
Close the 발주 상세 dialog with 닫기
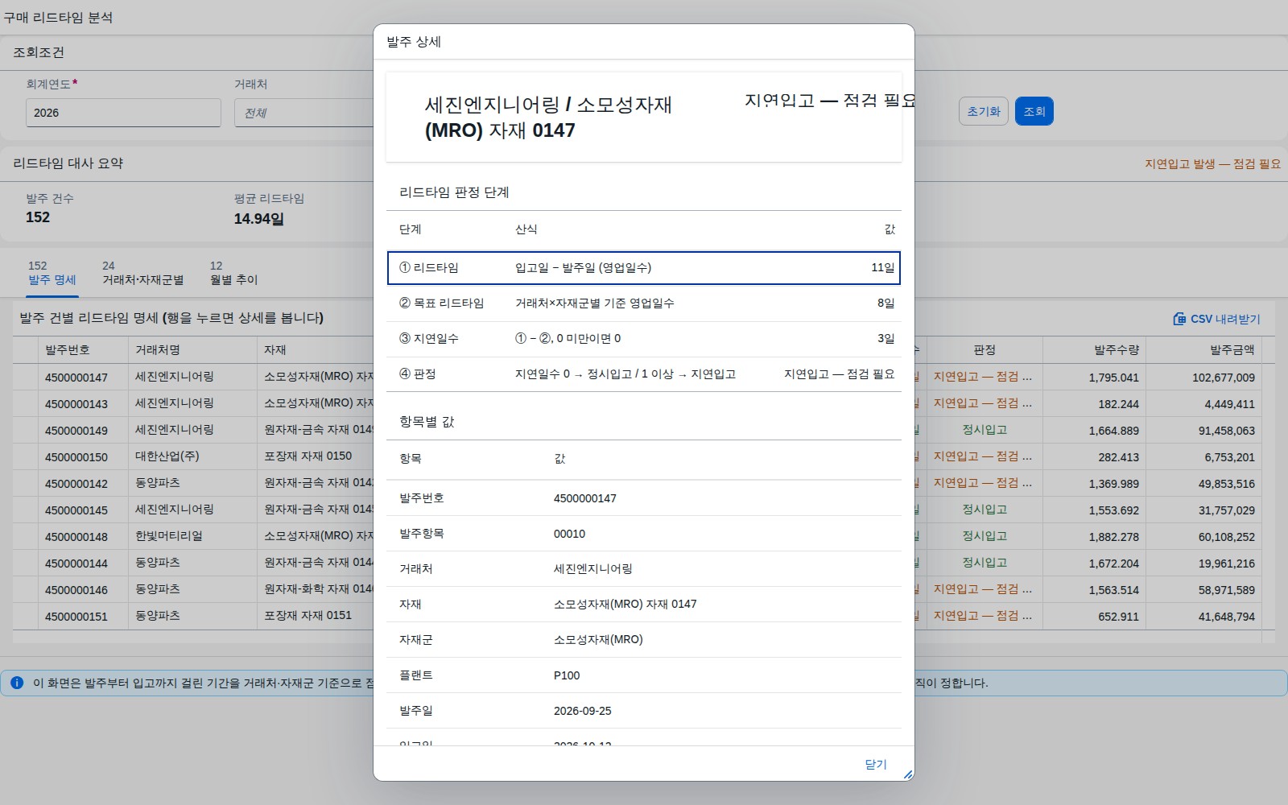coord(876,764)
